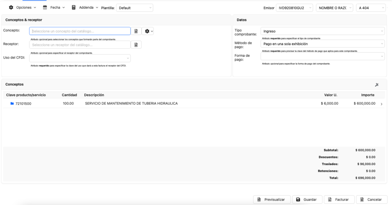
Task: Click the Descripción column header
Action: [94, 95]
